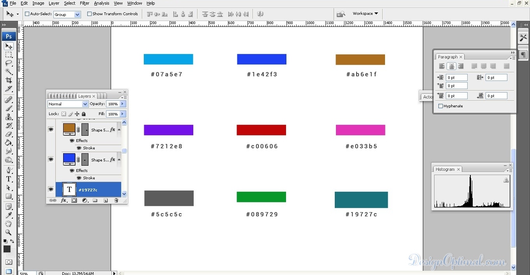
Task: Open the layer Opacity slider arrow
Action: [x=123, y=104]
